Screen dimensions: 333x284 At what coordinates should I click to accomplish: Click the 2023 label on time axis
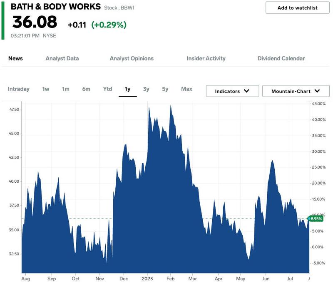147,279
